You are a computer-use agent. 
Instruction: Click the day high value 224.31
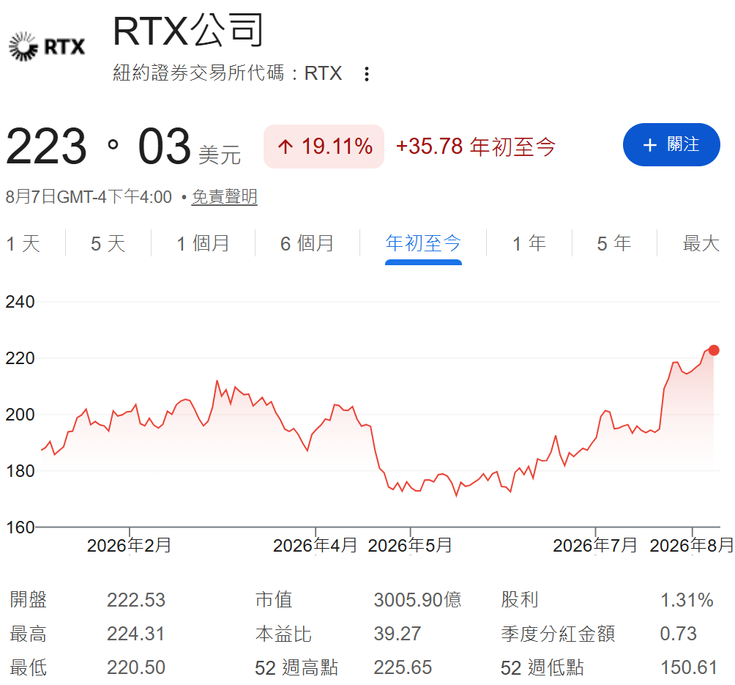(x=136, y=634)
